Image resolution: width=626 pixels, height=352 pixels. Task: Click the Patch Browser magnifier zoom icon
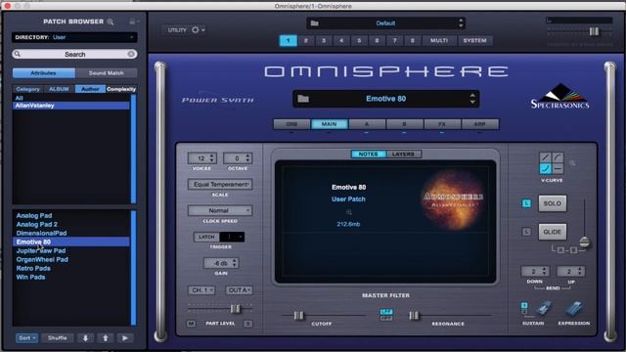click(x=111, y=22)
